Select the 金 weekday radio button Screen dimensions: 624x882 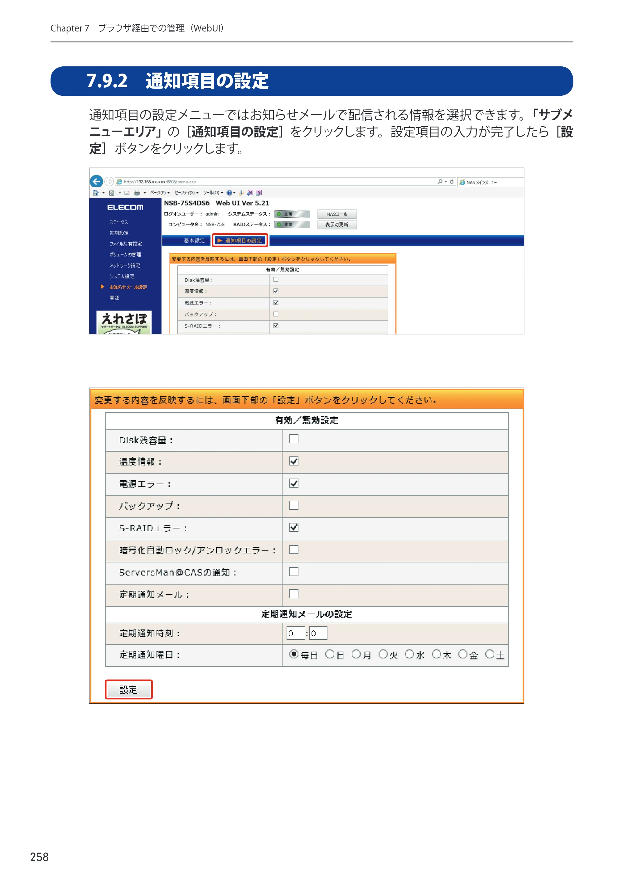463,654
